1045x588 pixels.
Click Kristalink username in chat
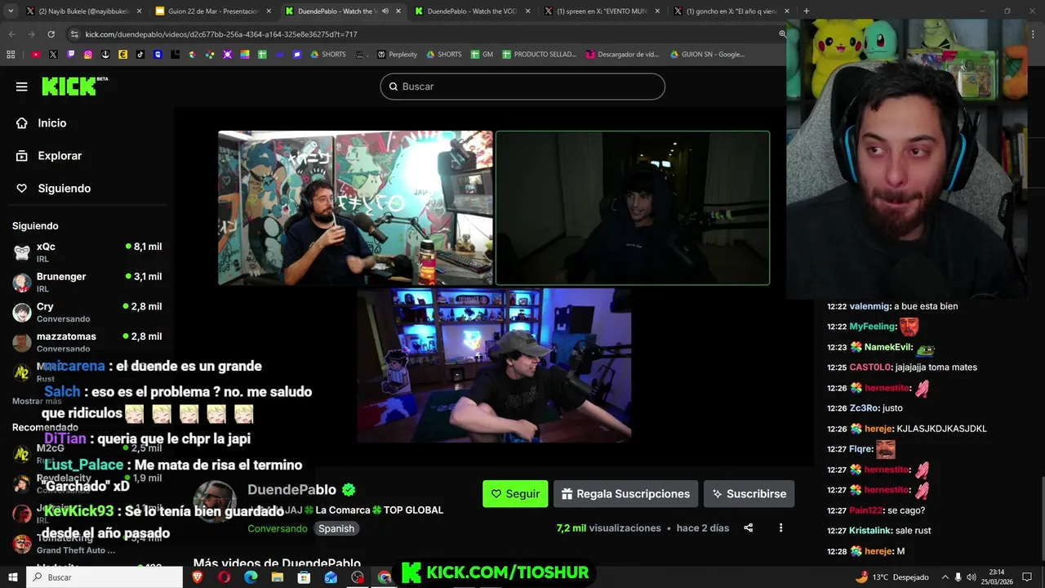pyautogui.click(x=870, y=531)
